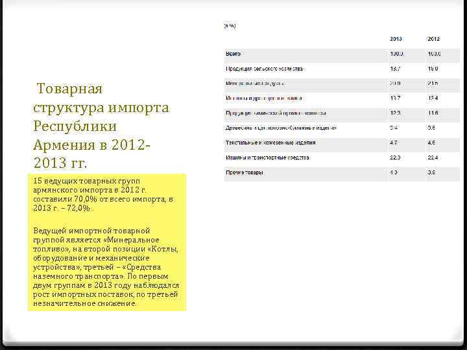The height and width of the screenshot is (350, 467).
Task: Click line 'группой является «Минеральное'
Action: coord(96,240)
